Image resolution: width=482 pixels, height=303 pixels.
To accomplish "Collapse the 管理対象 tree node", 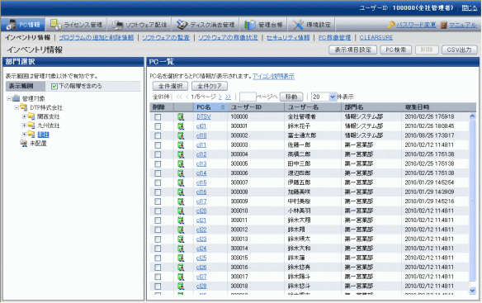I will click(9, 99).
